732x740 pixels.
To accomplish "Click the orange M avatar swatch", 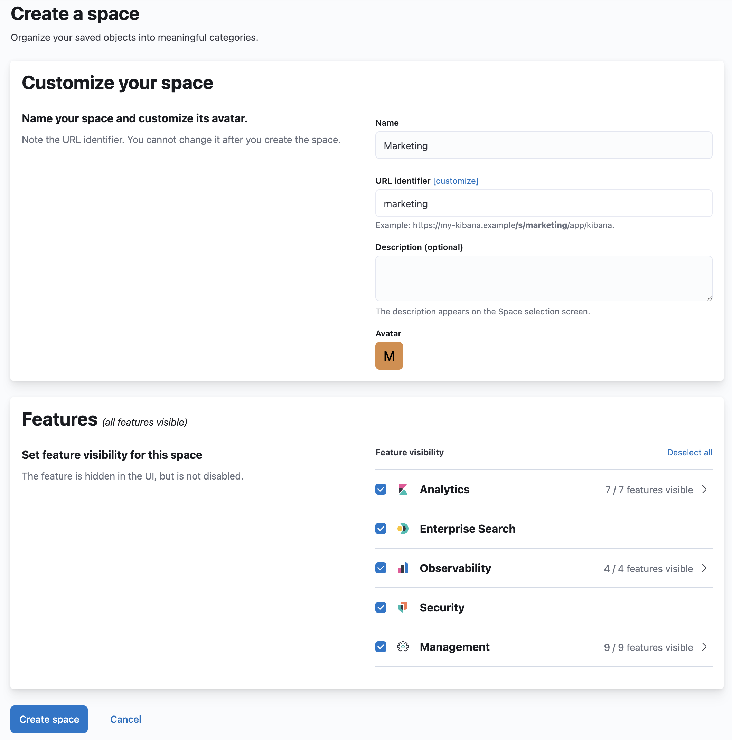I will (389, 355).
